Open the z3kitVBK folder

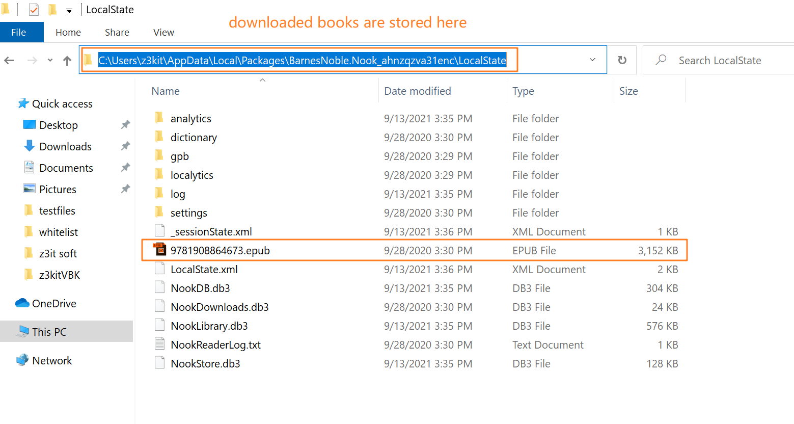pyautogui.click(x=60, y=275)
